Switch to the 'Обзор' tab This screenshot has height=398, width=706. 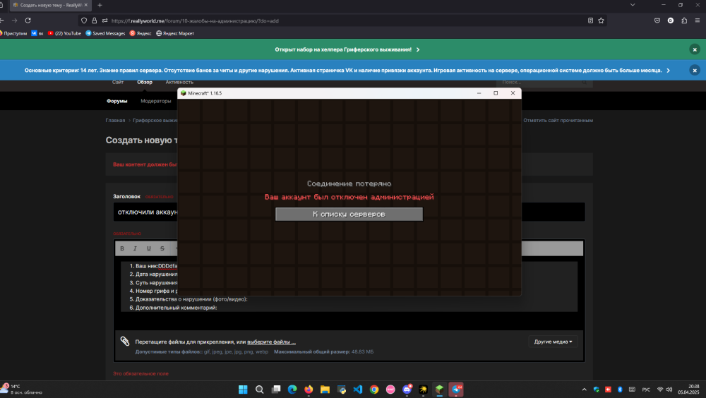(x=145, y=82)
